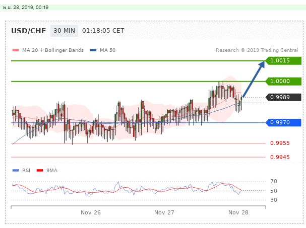
Task: Click the RSI 70 level label
Action: tap(274, 181)
